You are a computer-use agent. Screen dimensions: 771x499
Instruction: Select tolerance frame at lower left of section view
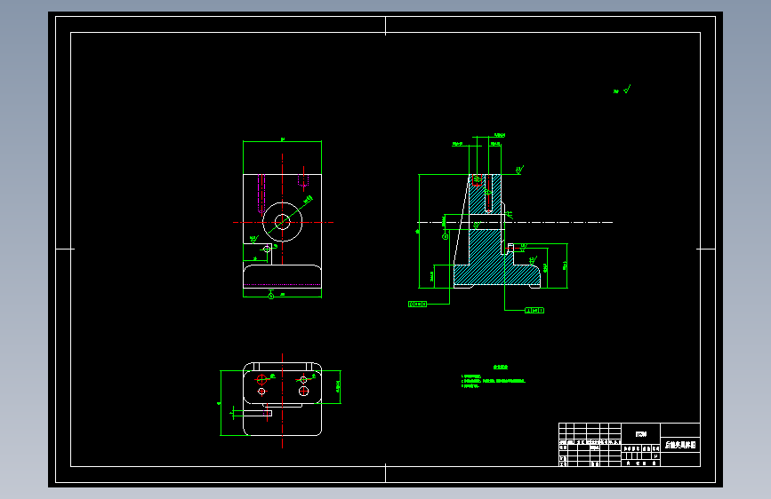tap(417, 304)
